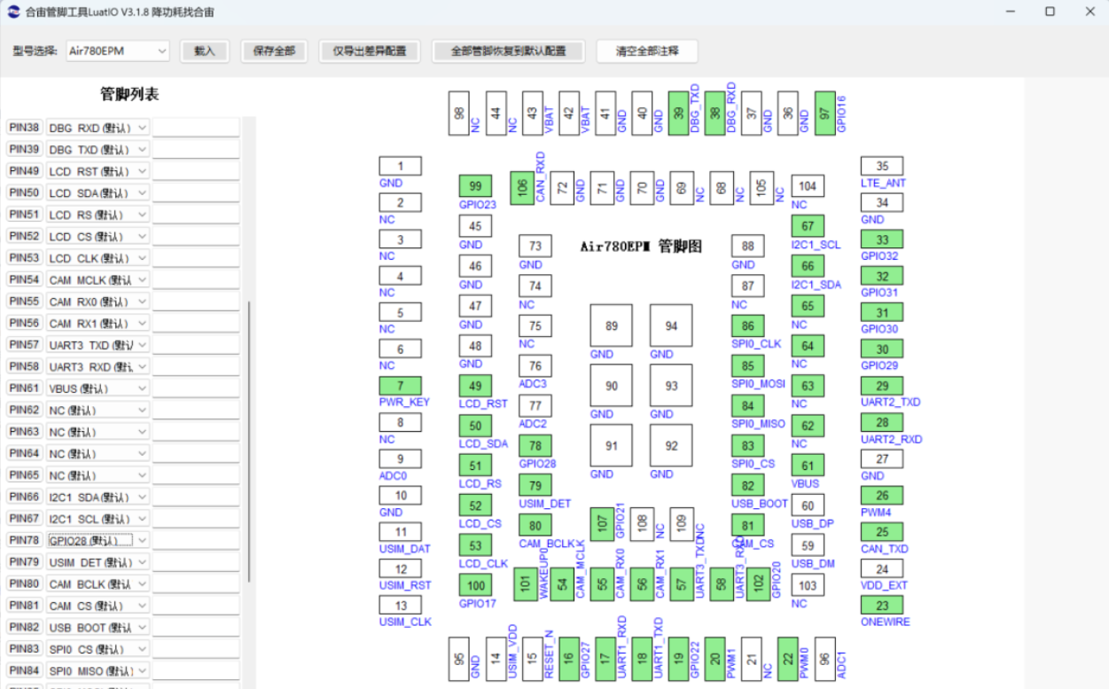Select pin 23 ONEWIRE in the diagram
The width and height of the screenshot is (1109, 689).
coord(882,606)
